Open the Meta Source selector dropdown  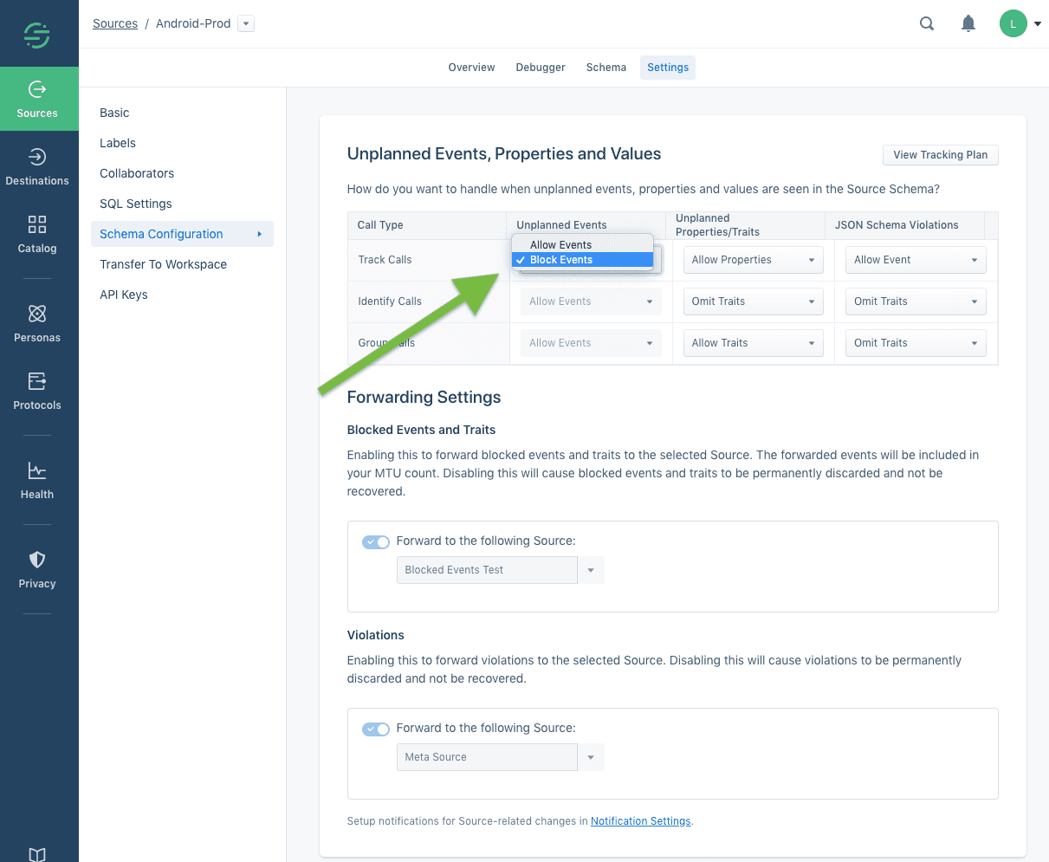click(592, 756)
